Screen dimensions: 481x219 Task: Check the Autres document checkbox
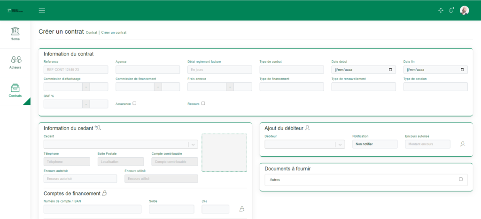(460, 179)
